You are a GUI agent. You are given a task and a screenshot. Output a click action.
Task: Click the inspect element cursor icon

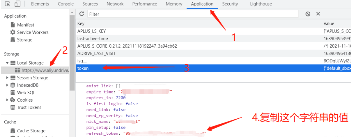tap(8, 4)
